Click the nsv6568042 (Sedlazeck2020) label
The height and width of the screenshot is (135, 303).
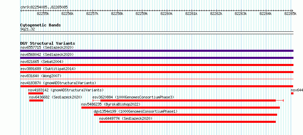pos(47,54)
